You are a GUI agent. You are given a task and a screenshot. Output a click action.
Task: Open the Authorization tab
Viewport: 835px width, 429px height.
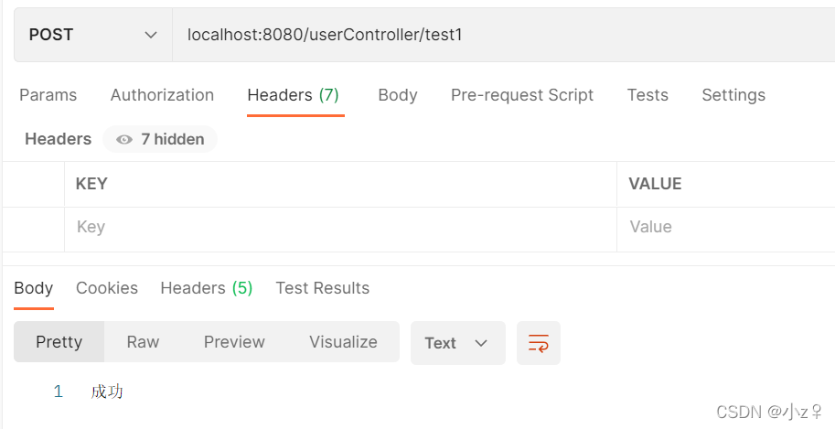click(x=162, y=95)
